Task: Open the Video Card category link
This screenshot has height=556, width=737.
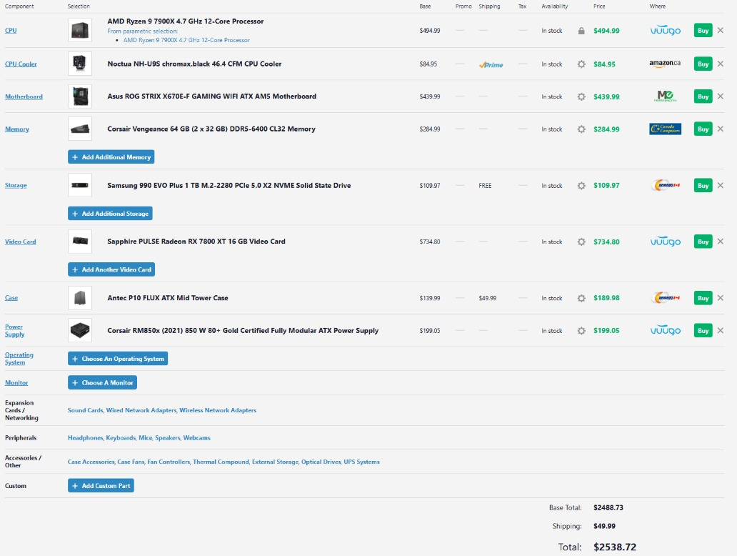Action: [20, 242]
